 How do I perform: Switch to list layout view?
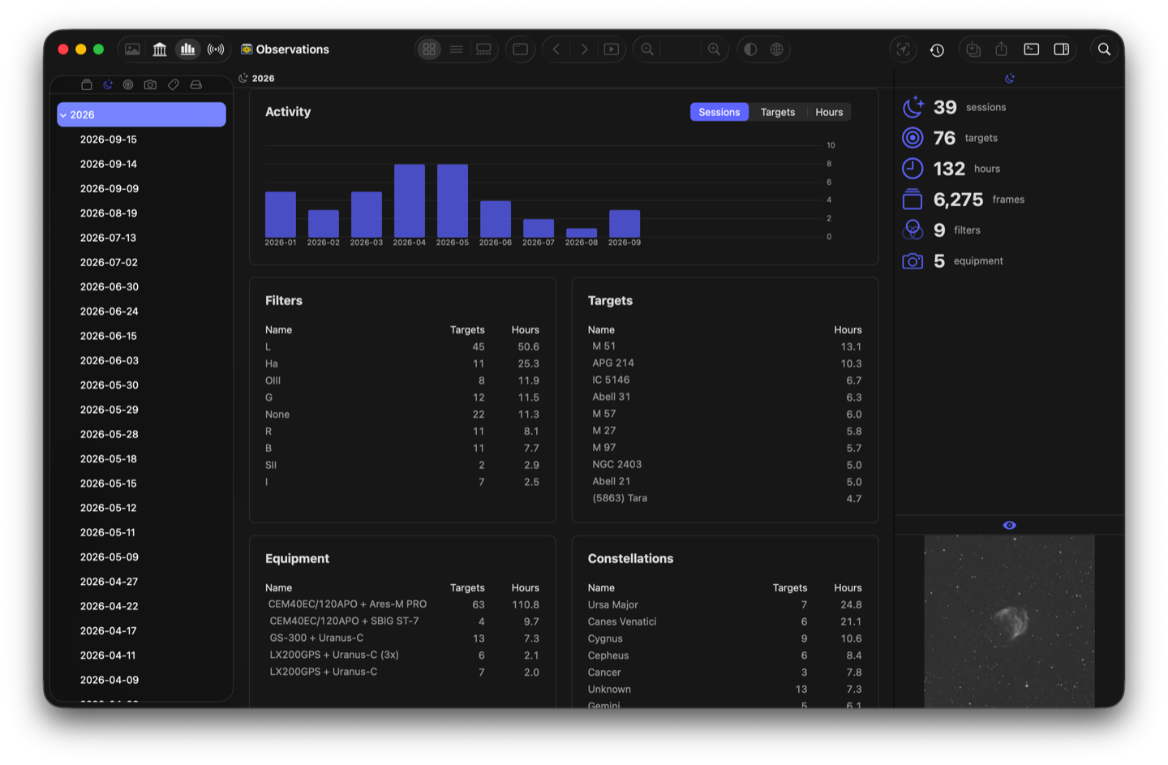(x=457, y=49)
